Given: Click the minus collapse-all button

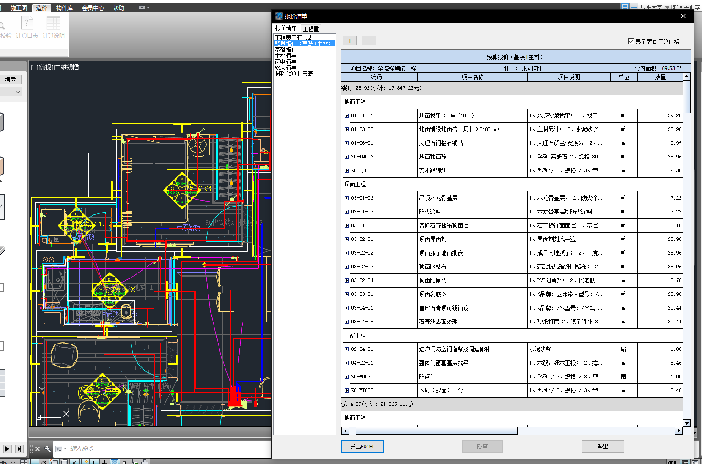Looking at the screenshot, I should tap(369, 41).
